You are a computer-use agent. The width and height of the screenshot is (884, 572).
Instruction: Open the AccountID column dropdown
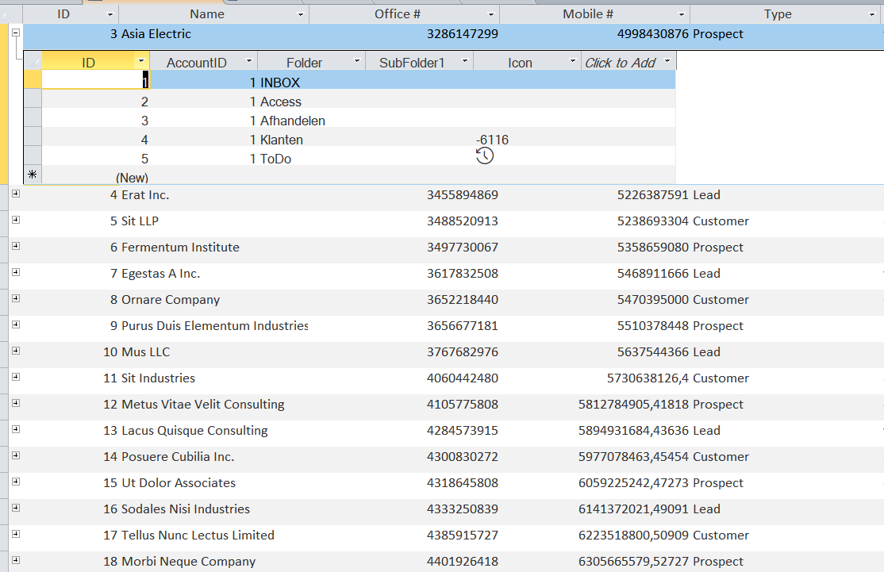tap(248, 61)
